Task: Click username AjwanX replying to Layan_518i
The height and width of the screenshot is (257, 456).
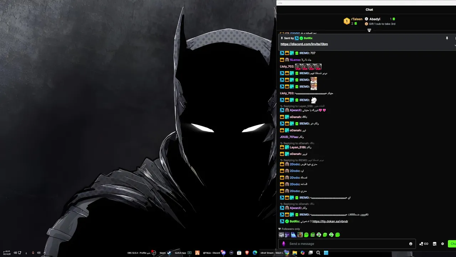Action: [x=295, y=110]
